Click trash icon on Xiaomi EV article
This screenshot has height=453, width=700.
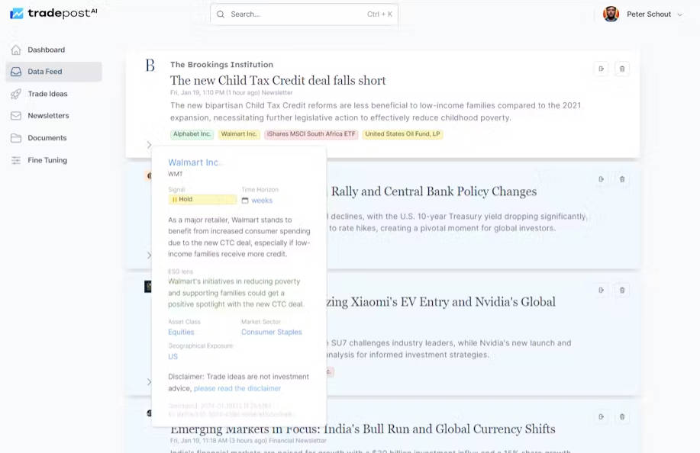click(622, 290)
